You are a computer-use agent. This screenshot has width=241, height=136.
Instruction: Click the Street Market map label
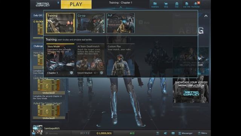(x=87, y=73)
